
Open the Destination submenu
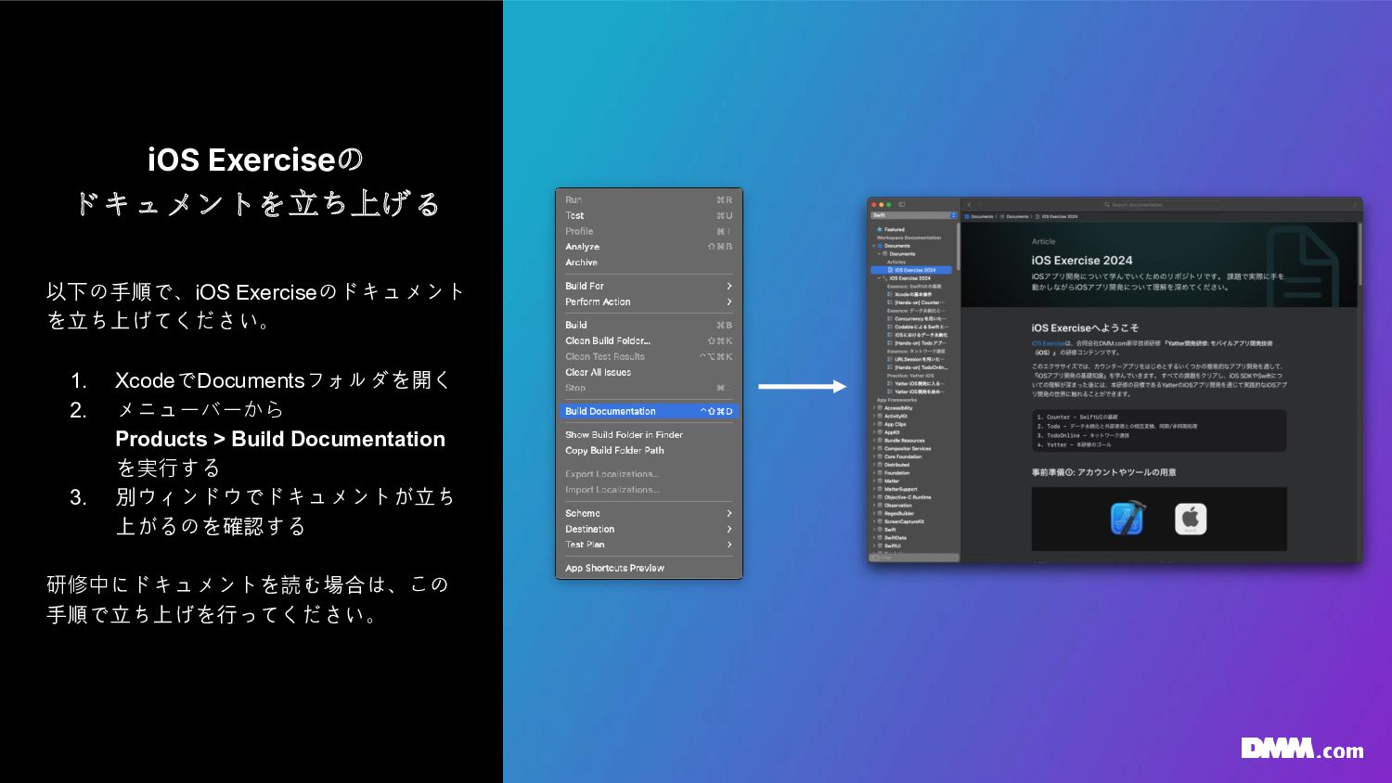point(649,529)
